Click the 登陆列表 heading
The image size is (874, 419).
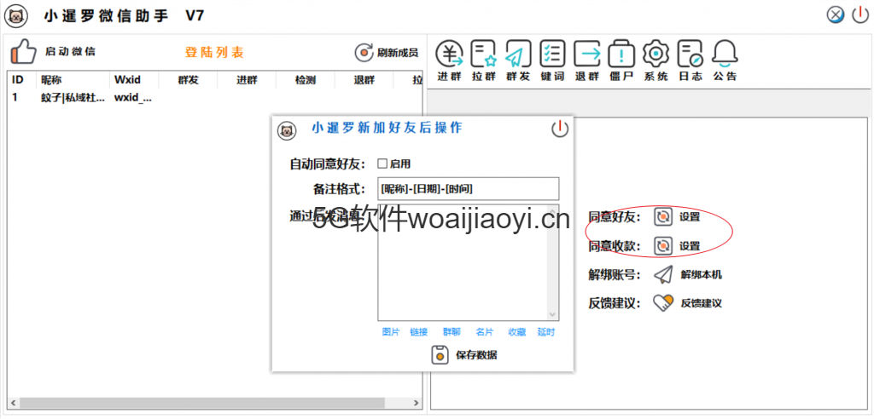click(x=214, y=52)
